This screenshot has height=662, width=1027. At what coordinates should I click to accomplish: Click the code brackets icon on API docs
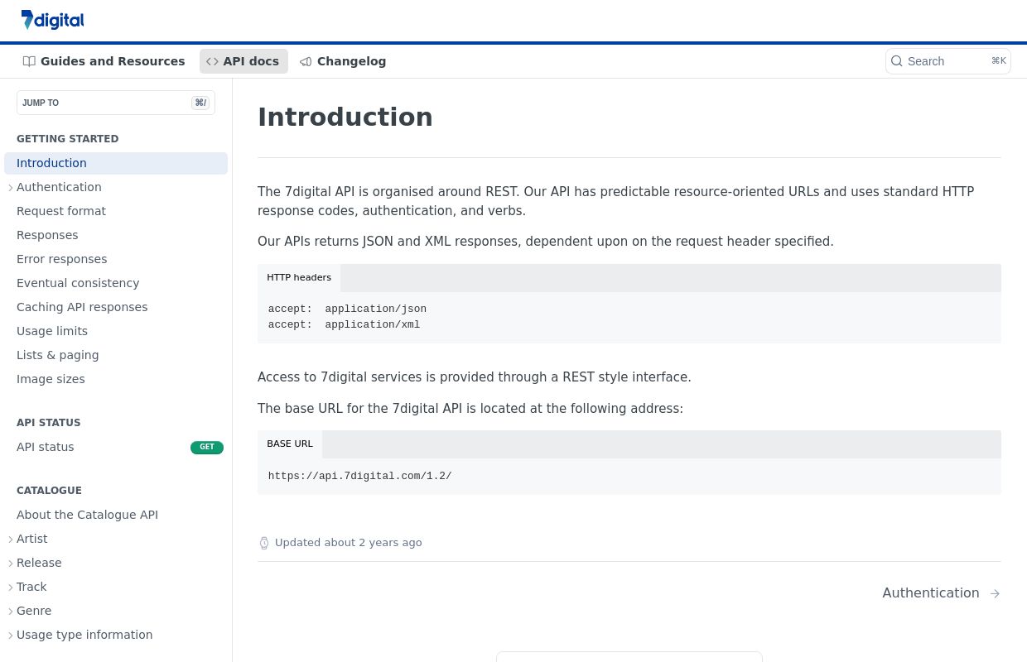click(x=212, y=61)
